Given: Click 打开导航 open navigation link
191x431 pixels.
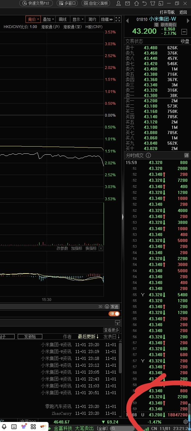Looking at the screenshot, I should (167, 12).
